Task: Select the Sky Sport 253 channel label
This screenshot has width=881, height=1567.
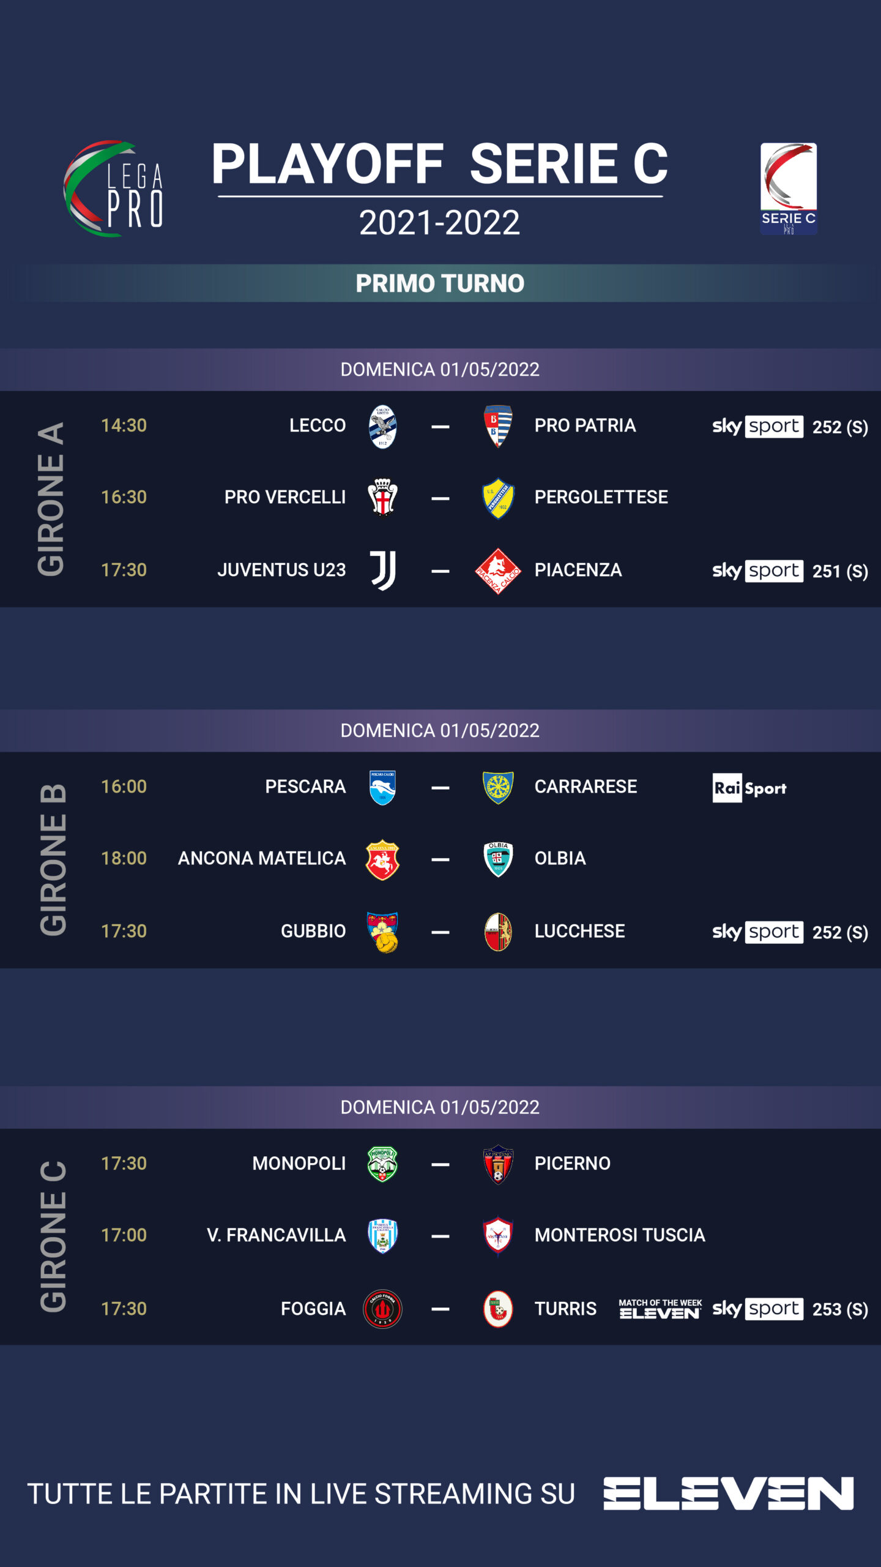Action: [x=790, y=1309]
